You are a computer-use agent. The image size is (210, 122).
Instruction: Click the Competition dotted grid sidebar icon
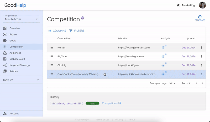(5, 47)
